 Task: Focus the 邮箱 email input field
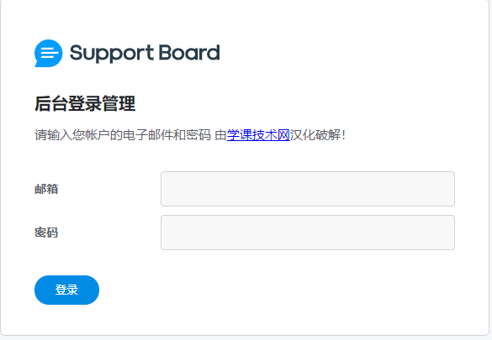[308, 189]
